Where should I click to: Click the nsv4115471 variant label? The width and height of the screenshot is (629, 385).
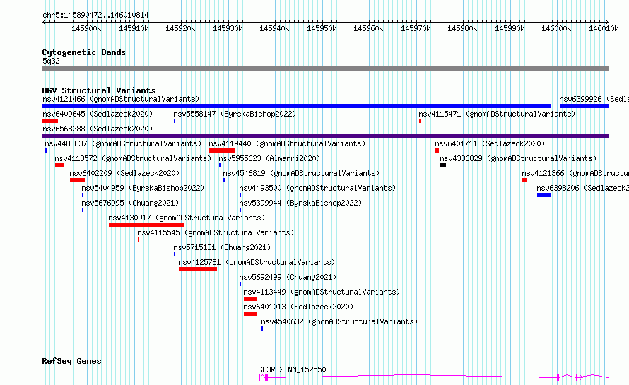497,114
